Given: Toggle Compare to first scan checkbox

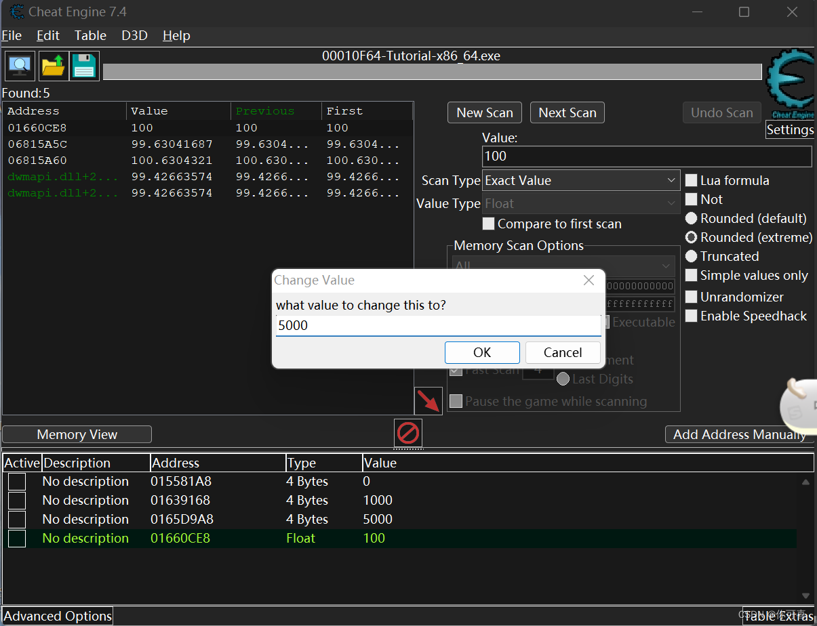Looking at the screenshot, I should pos(488,224).
